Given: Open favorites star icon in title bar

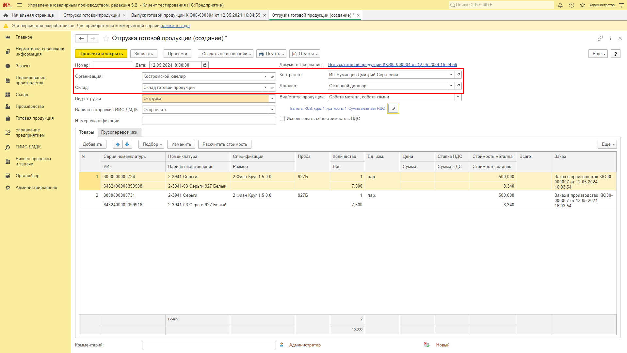Looking at the screenshot, I should (583, 5).
